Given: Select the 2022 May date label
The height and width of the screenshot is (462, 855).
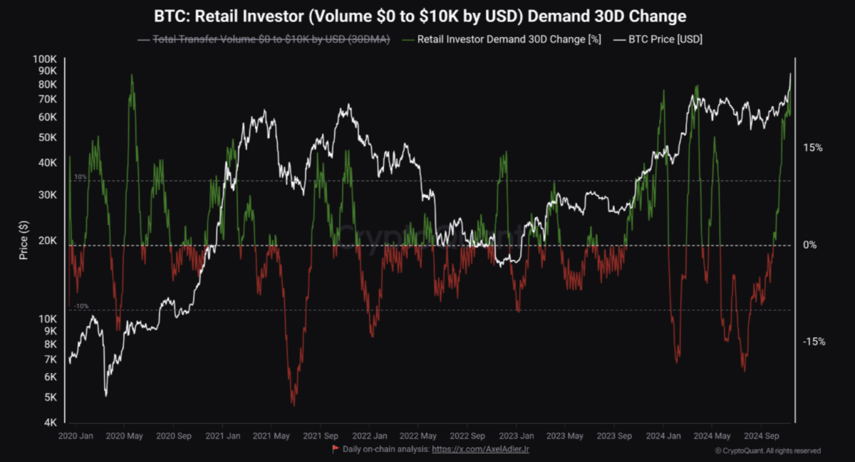Looking at the screenshot, I should click(x=418, y=435).
